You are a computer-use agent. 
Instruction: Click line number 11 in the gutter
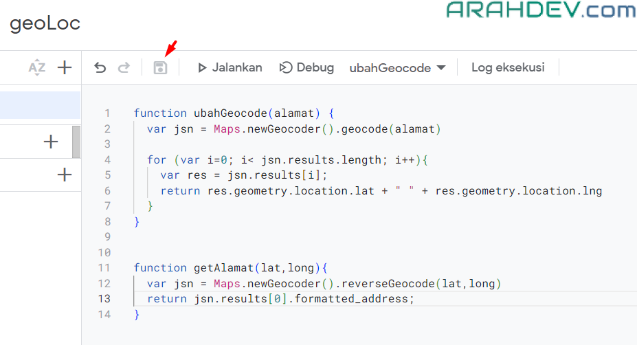pos(104,268)
